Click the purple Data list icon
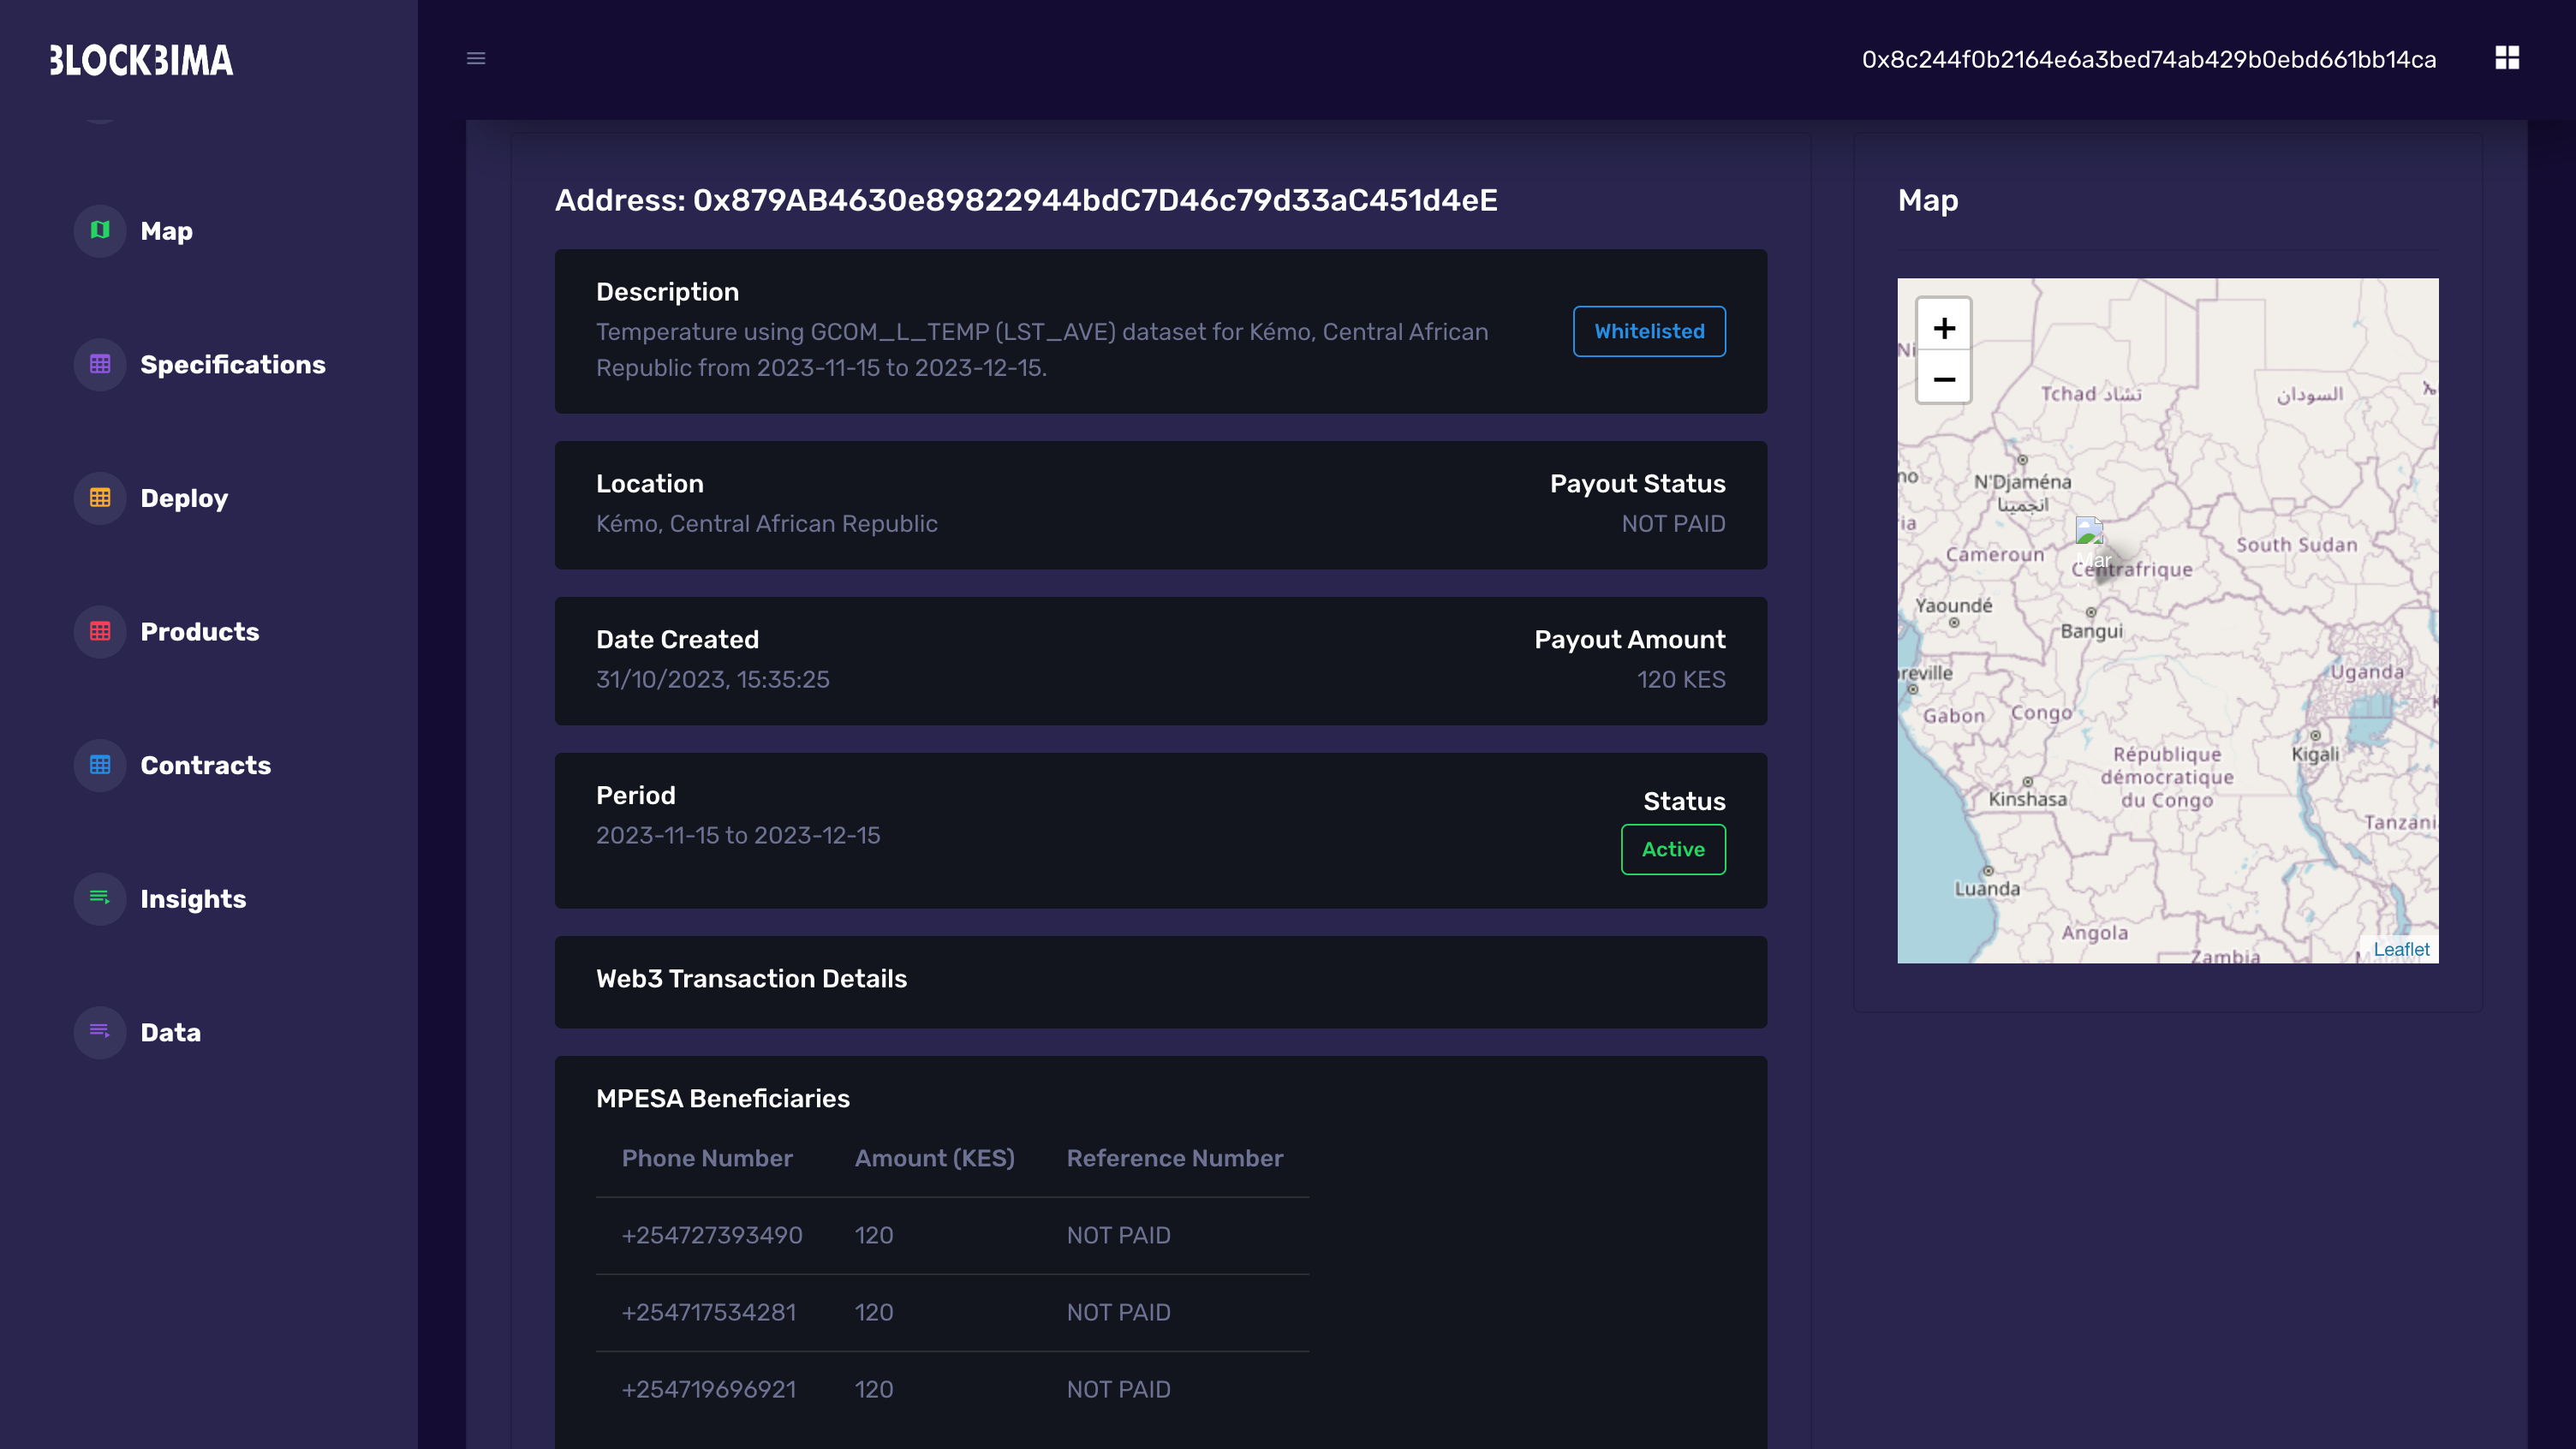The width and height of the screenshot is (2576, 1449). point(100,1031)
